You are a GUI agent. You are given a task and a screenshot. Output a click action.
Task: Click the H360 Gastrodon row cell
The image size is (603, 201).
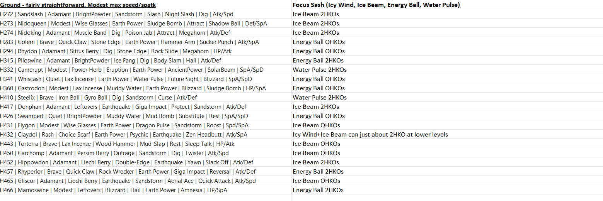tap(146, 88)
